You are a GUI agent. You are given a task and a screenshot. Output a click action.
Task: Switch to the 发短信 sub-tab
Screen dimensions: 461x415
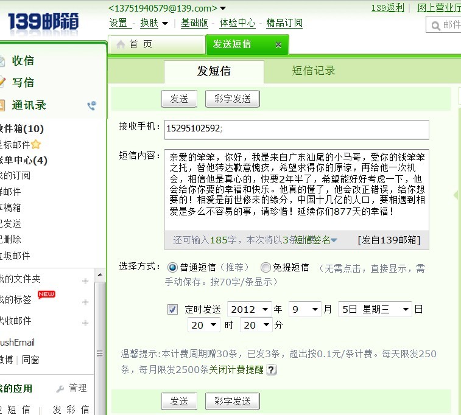[x=214, y=71]
